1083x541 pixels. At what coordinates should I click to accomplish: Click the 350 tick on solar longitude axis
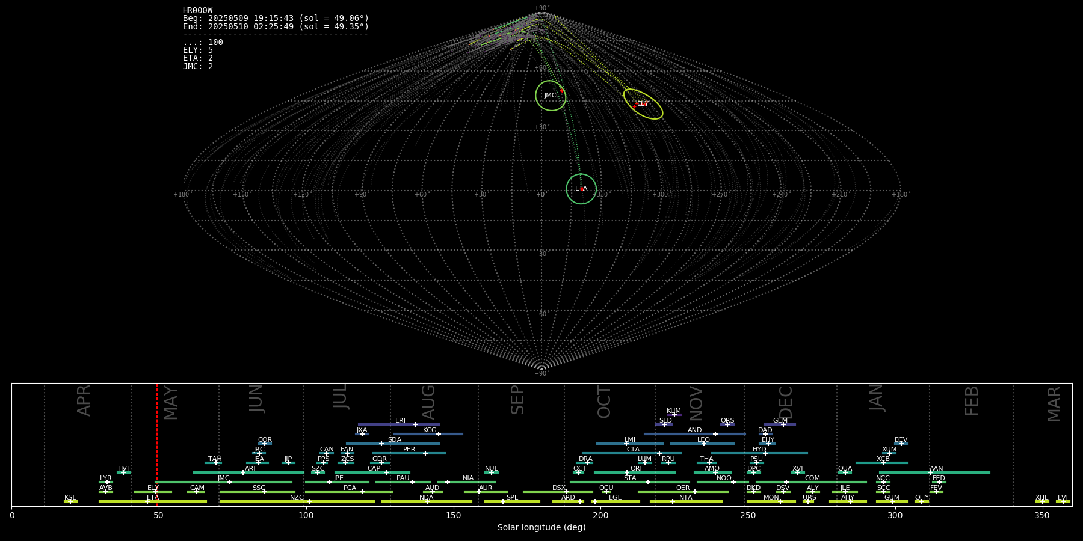tap(1043, 515)
